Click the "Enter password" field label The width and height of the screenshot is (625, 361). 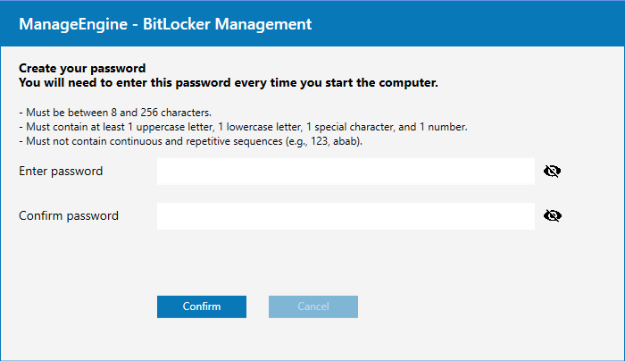(x=61, y=171)
